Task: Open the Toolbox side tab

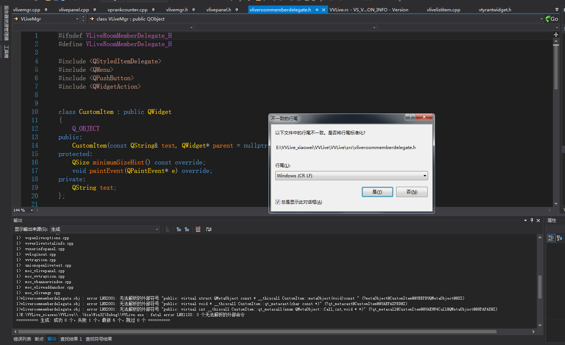Action: click(6, 52)
